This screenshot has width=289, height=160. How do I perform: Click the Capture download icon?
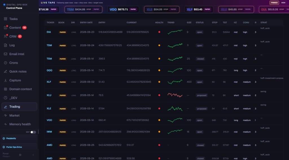click(x=6, y=80)
